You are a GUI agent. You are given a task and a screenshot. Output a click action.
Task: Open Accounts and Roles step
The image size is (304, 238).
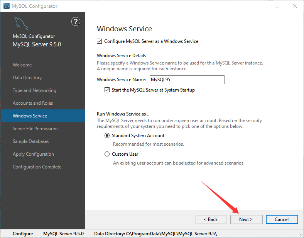click(33, 103)
